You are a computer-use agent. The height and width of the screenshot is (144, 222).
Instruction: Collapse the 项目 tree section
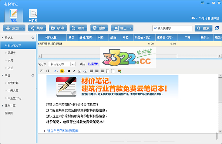[x=3, y=75]
